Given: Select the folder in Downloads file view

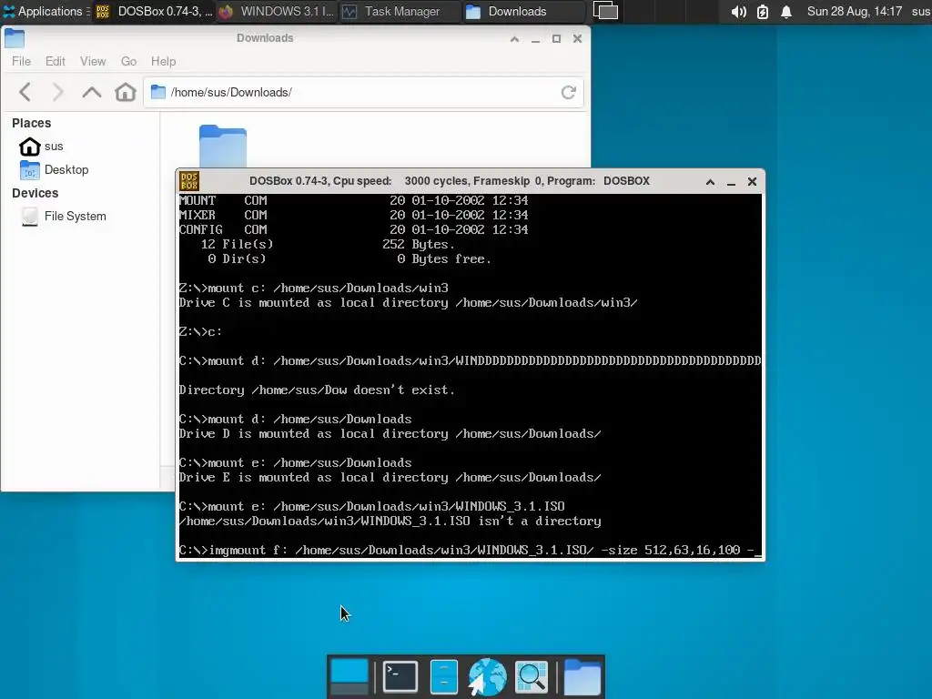Looking at the screenshot, I should coord(223,147).
